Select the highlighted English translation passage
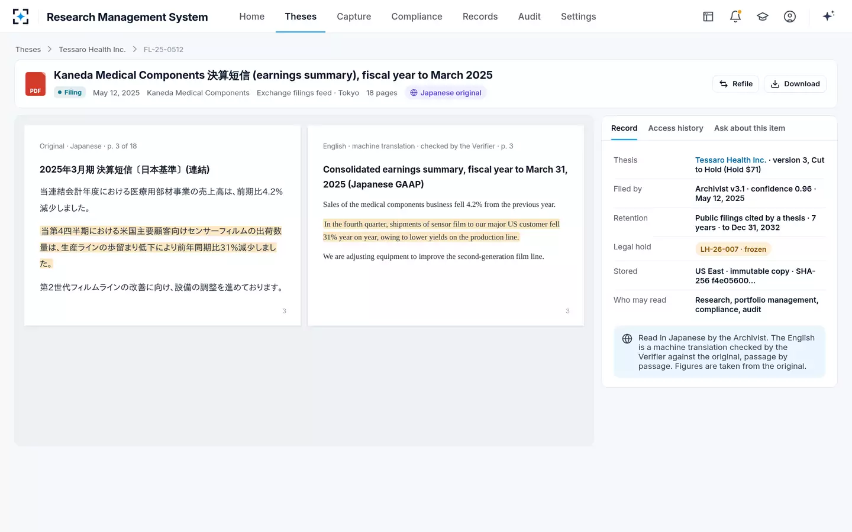This screenshot has width=852, height=532. tap(441, 231)
